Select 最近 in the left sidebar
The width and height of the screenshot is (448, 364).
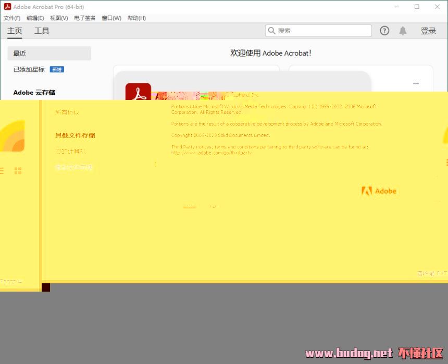point(20,53)
